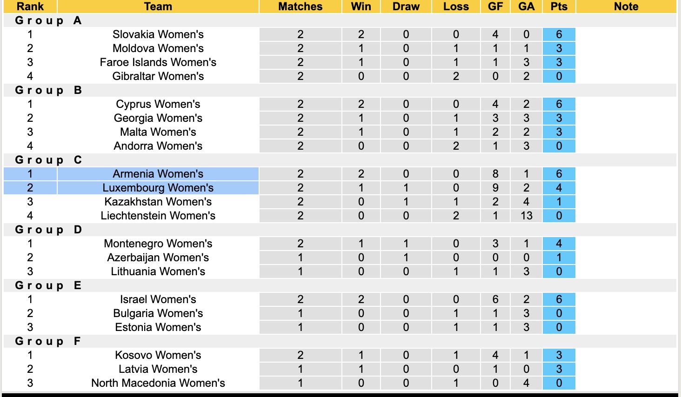The image size is (681, 397).
Task: Click Liechtenstein Women's goals against value 13
Action: coord(526,216)
